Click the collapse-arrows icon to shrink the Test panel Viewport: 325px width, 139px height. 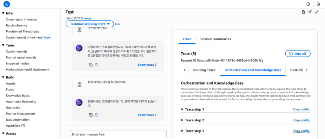point(317,12)
